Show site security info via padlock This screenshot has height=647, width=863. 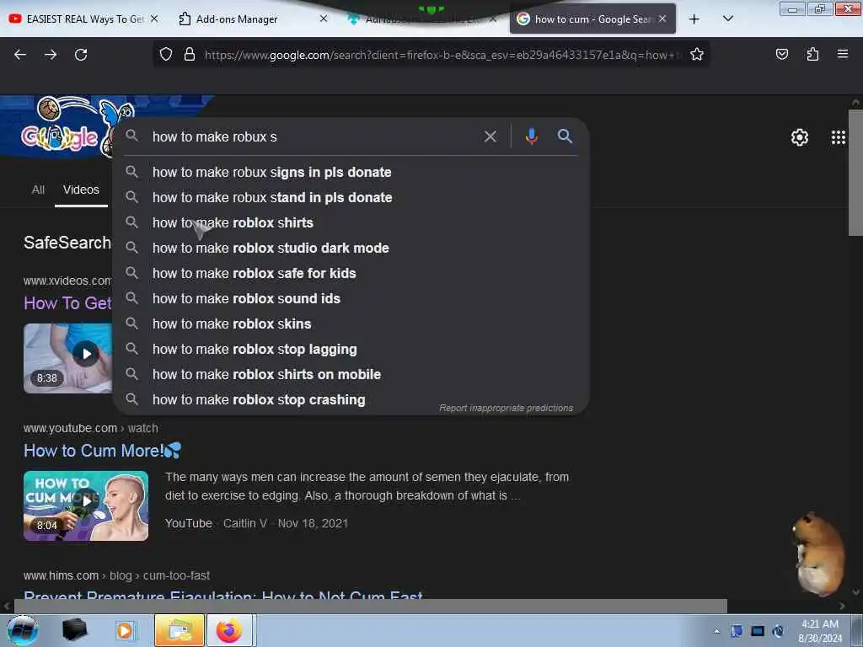click(x=190, y=54)
